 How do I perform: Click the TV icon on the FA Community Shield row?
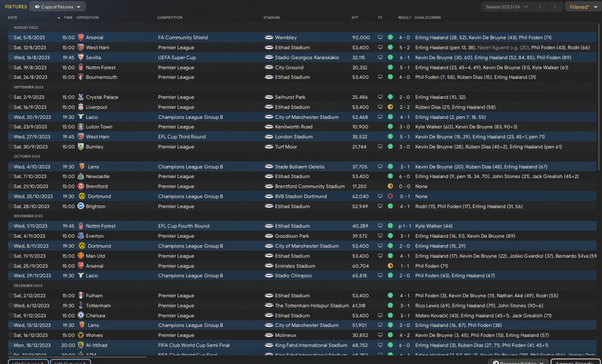click(380, 38)
